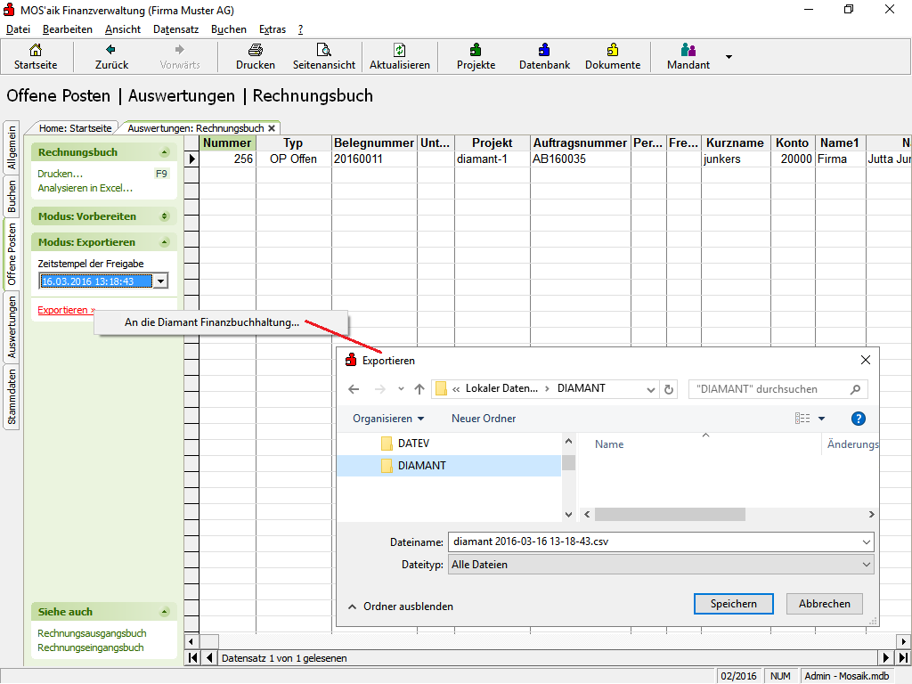The width and height of the screenshot is (912, 684).
Task: Click the Startseite home icon
Action: [x=36, y=51]
